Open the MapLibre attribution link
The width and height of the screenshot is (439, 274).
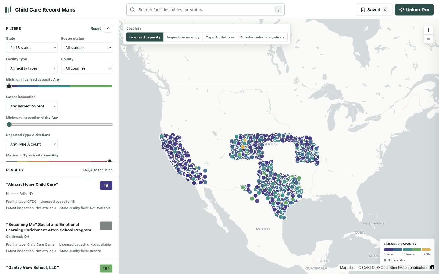click(x=348, y=268)
